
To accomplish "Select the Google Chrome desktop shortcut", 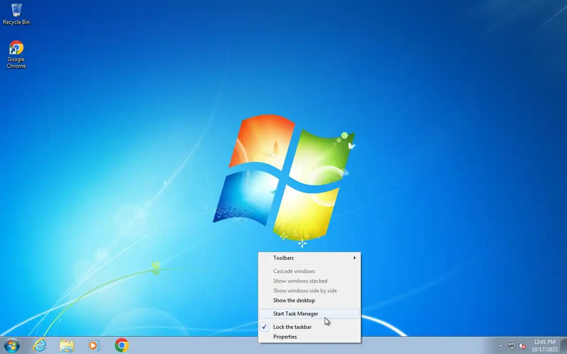I will click(16, 55).
